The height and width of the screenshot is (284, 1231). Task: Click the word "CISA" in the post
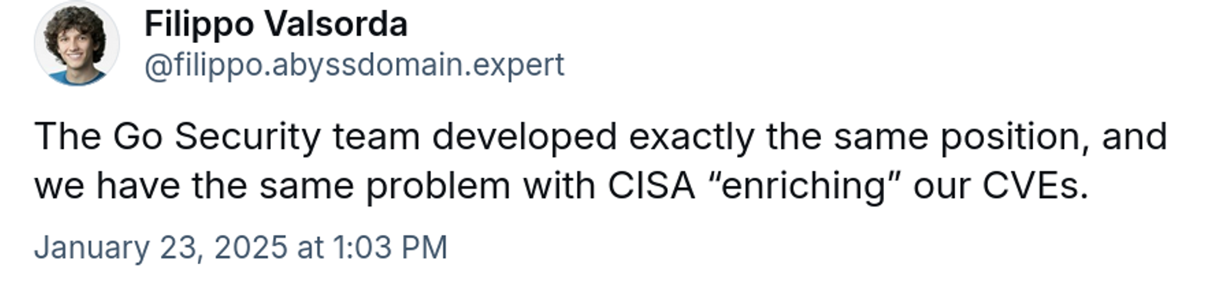(x=651, y=187)
